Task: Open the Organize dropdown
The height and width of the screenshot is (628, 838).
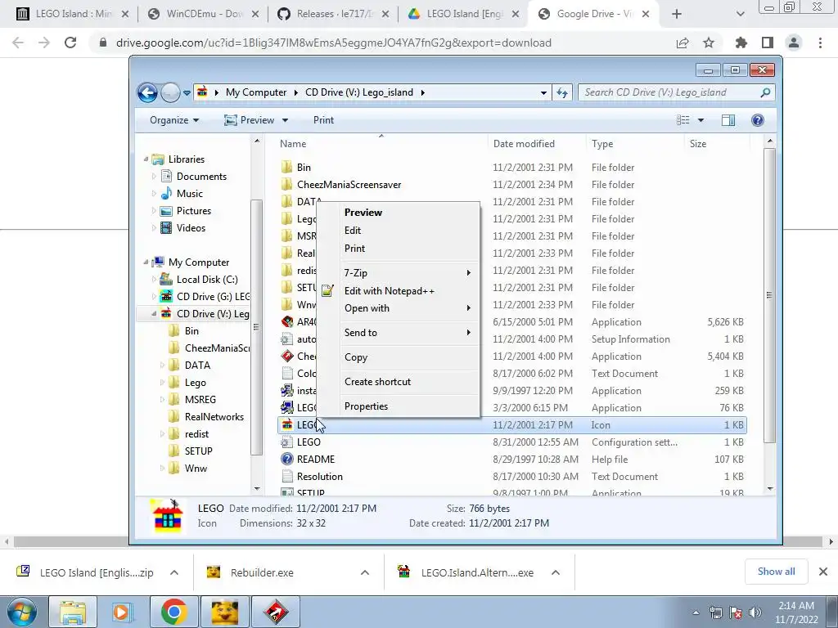Action: 174,120
